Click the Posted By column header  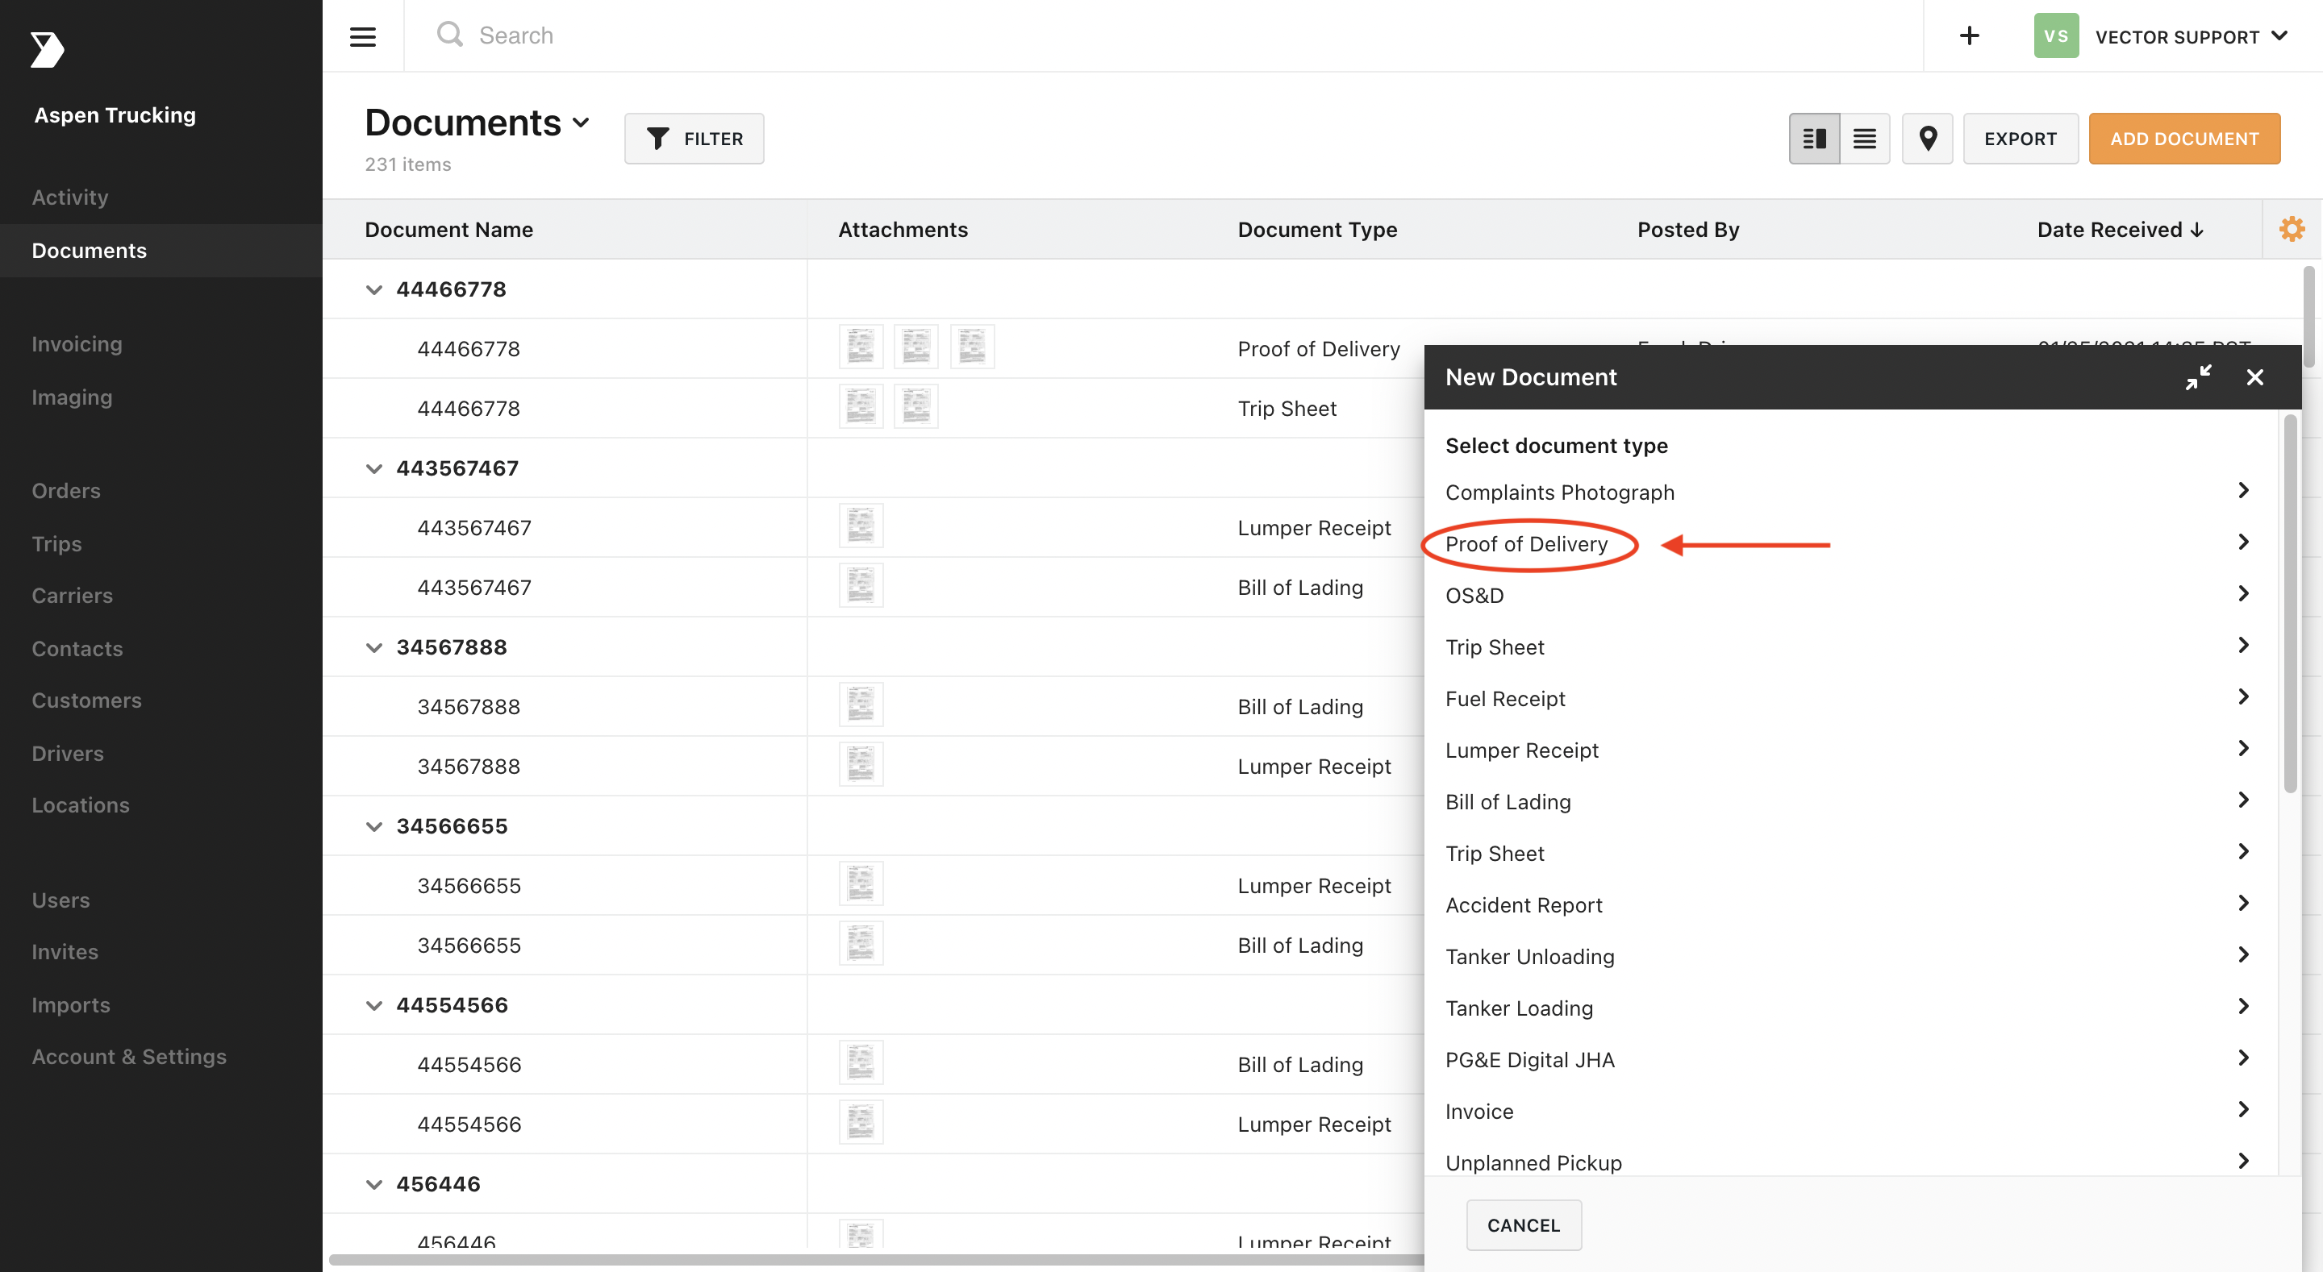1688,229
